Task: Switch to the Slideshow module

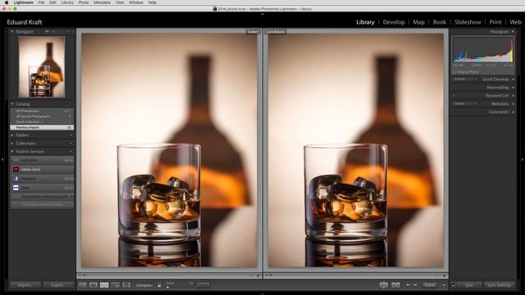Action: point(468,22)
